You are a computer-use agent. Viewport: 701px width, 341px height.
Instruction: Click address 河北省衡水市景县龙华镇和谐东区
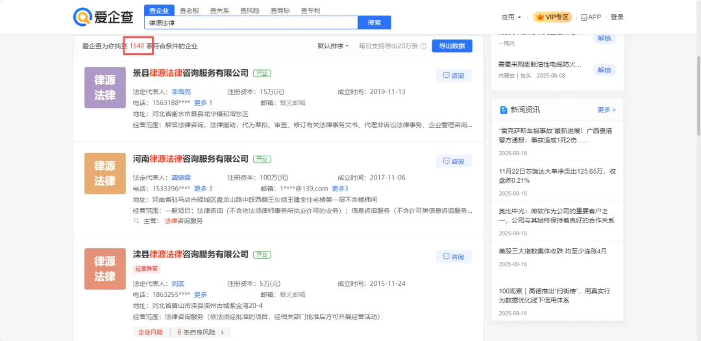[201, 114]
